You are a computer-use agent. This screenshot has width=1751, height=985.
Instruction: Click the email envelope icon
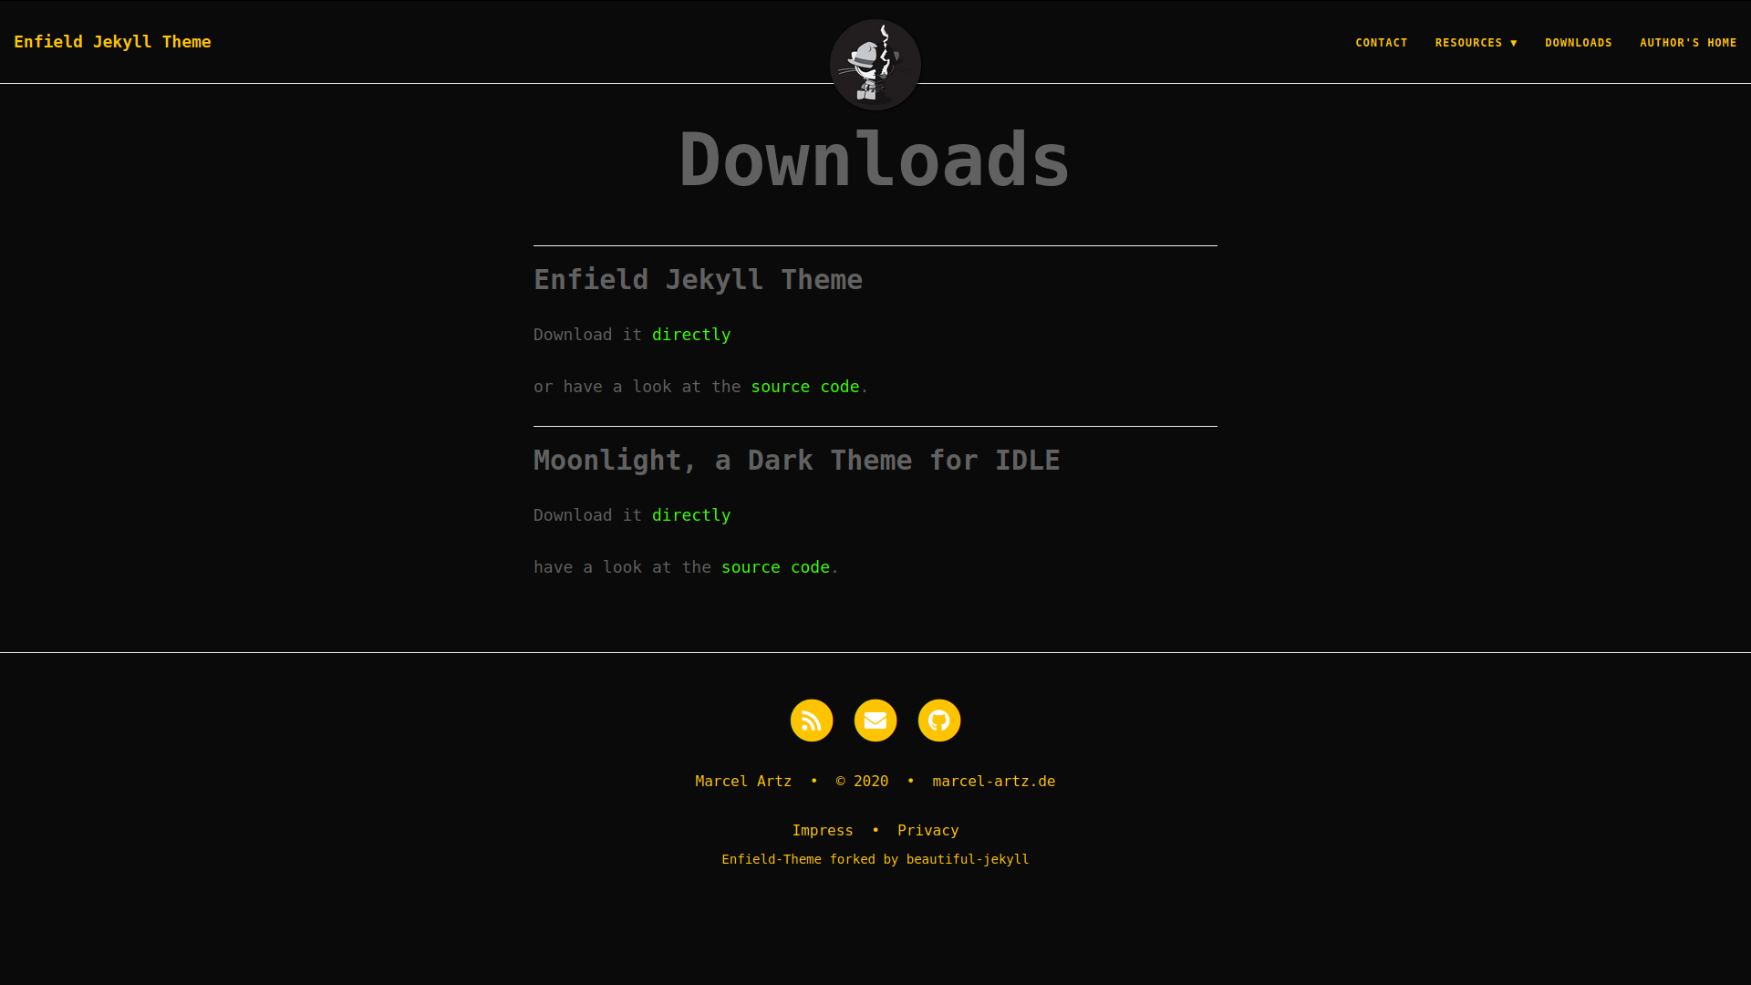click(875, 721)
